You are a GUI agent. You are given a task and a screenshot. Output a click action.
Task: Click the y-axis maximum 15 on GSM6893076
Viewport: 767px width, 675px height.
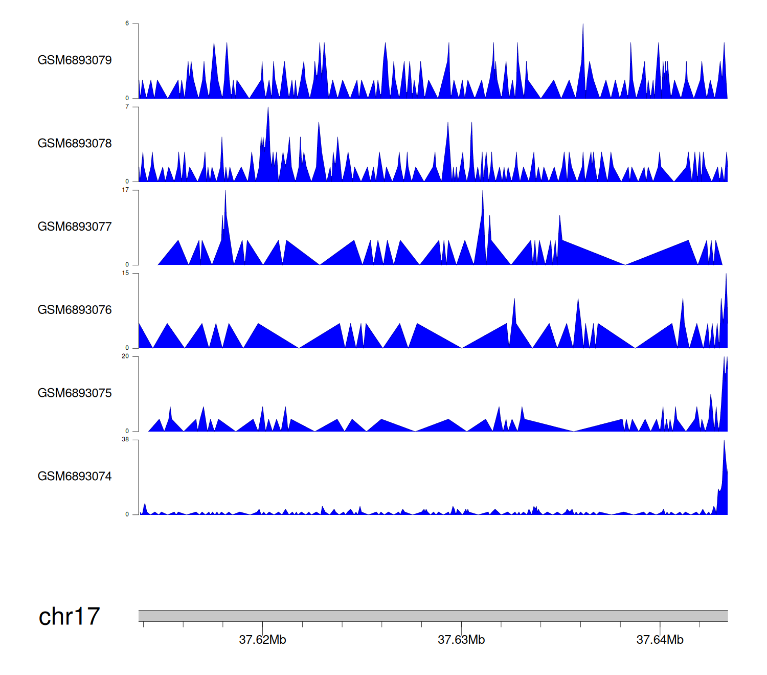pyautogui.click(x=125, y=273)
